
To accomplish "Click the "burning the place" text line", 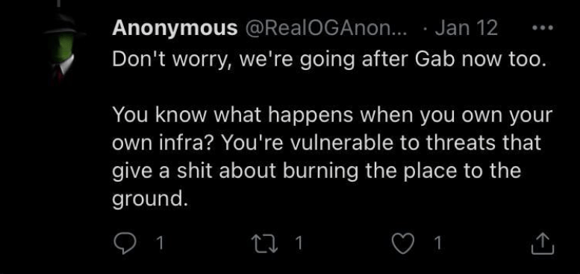I will (316, 171).
